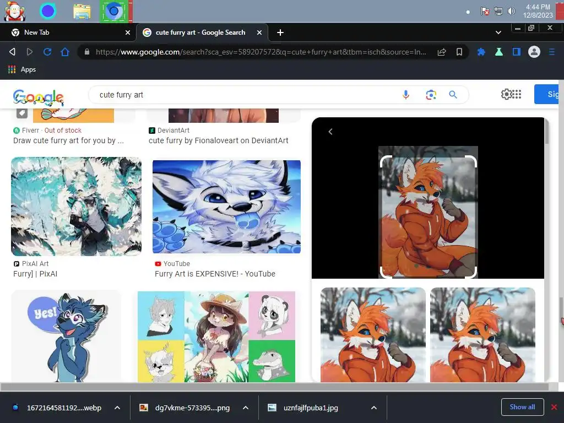
Task: Select the fox image in Lens crop area
Action: point(428,216)
